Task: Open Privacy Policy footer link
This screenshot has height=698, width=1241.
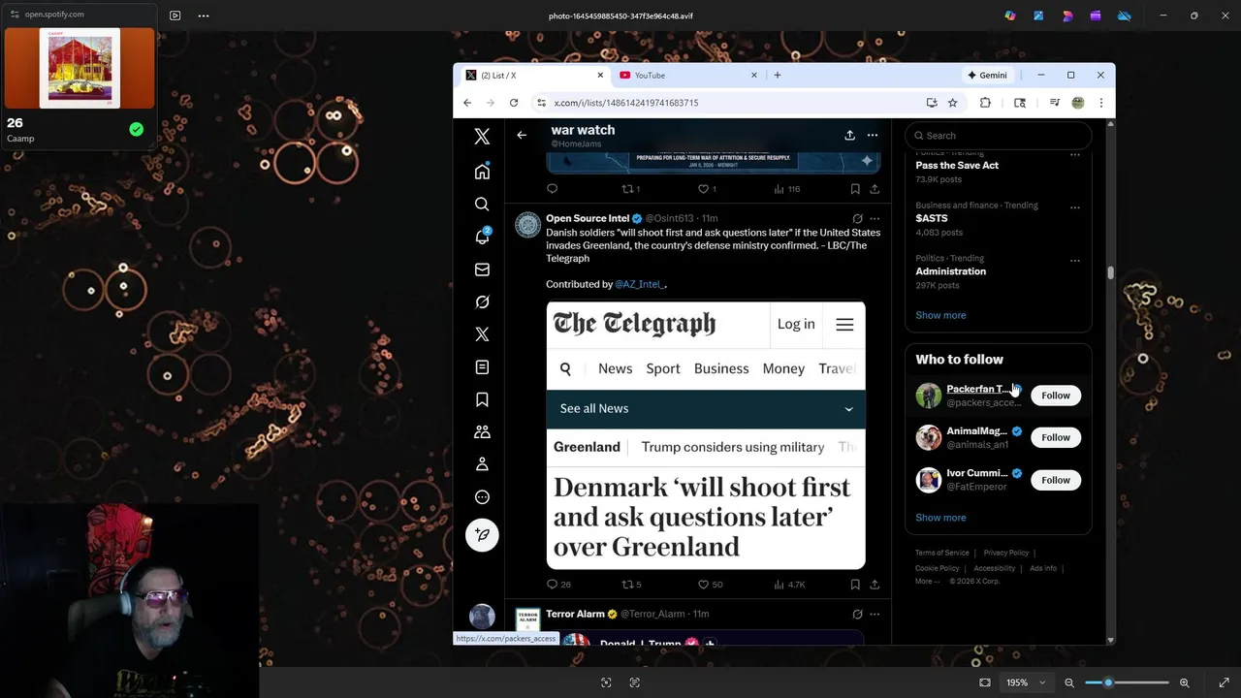Action: [1006, 553]
